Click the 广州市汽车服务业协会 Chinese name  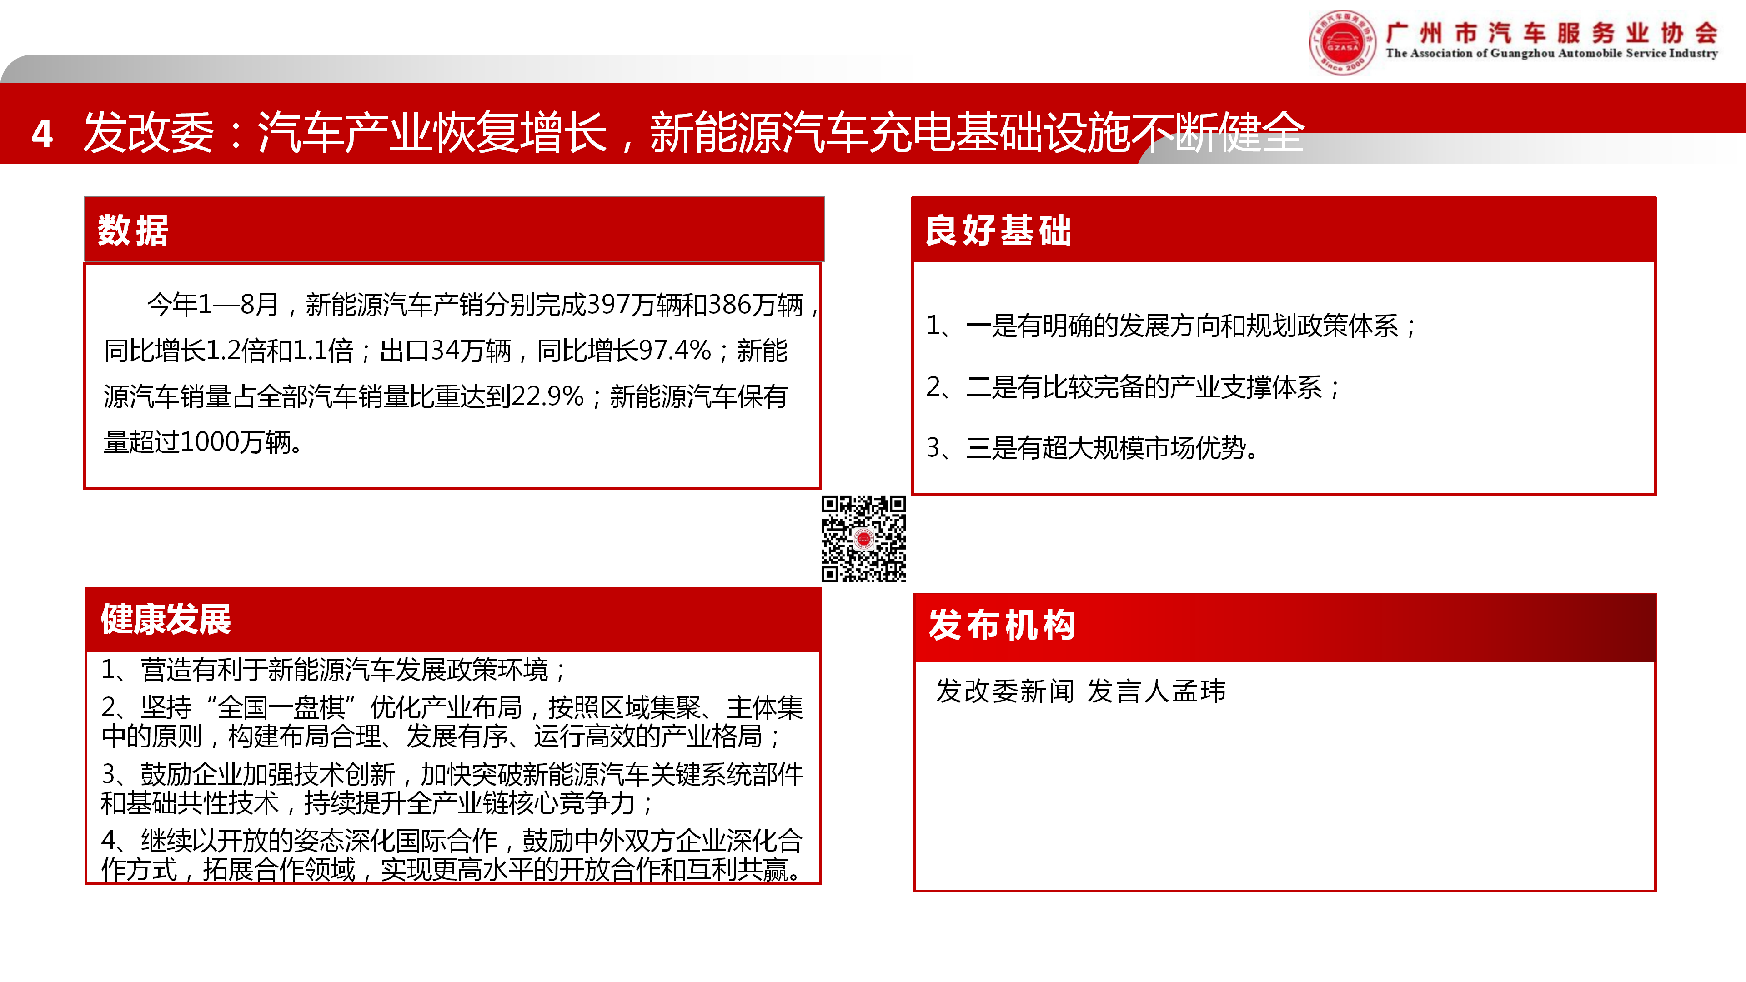[x=1552, y=33]
